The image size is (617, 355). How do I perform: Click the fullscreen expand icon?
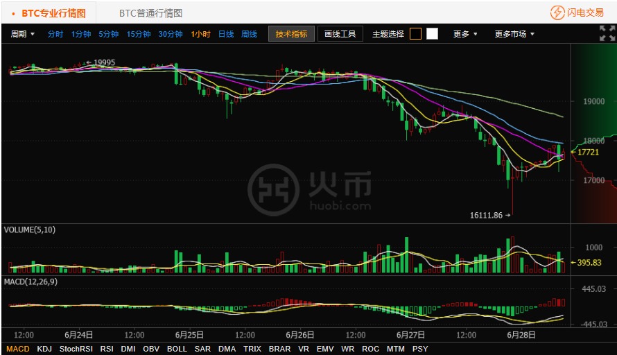pos(607,33)
